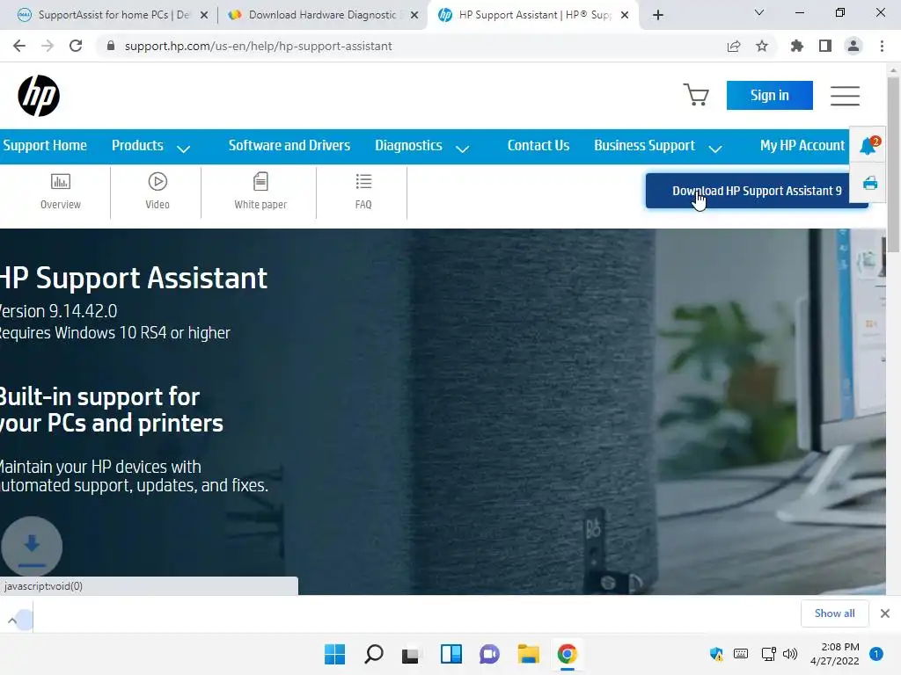
Task: View site information padlock
Action: click(x=111, y=46)
